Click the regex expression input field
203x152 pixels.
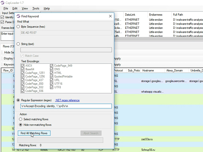pos(66,106)
